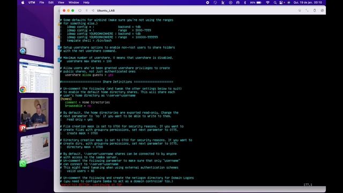The height and width of the screenshot is (193, 343).
Task: Click the WhatsApp app icon in Stage Manager
Action: pyautogui.click(x=23, y=164)
